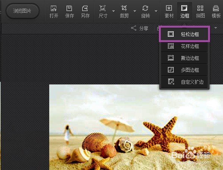
Task: Expand the dropdown arrow right of the border menu
Action: coord(216,28)
